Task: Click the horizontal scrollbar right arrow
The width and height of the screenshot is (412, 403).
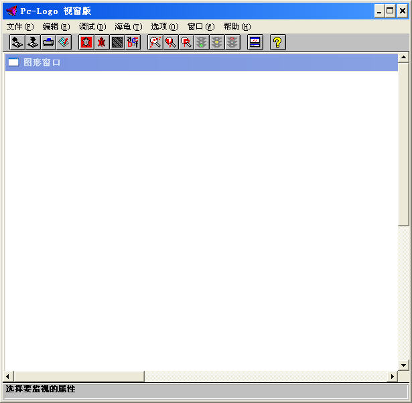Action: (x=393, y=377)
